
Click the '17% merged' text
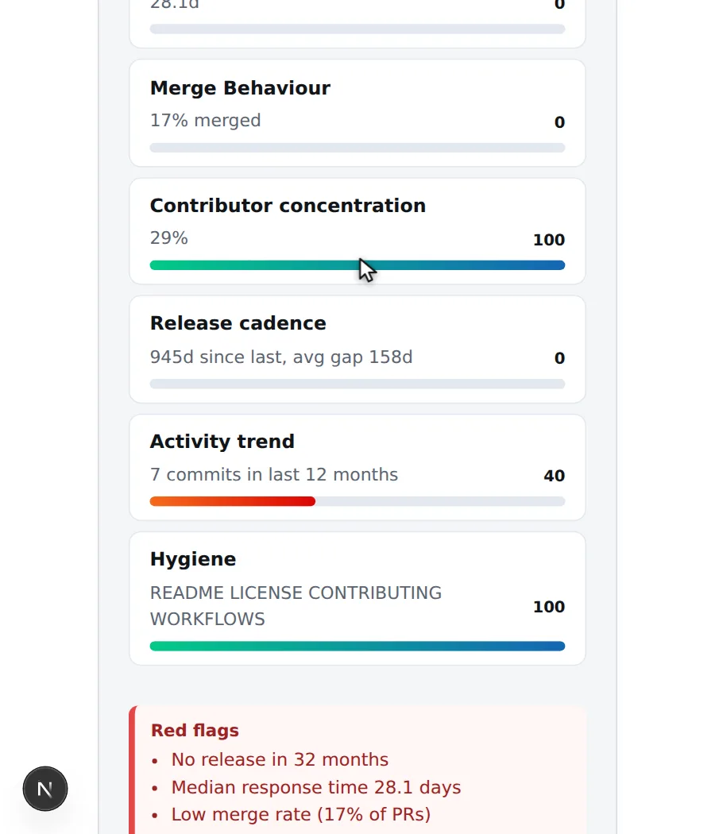205,121
